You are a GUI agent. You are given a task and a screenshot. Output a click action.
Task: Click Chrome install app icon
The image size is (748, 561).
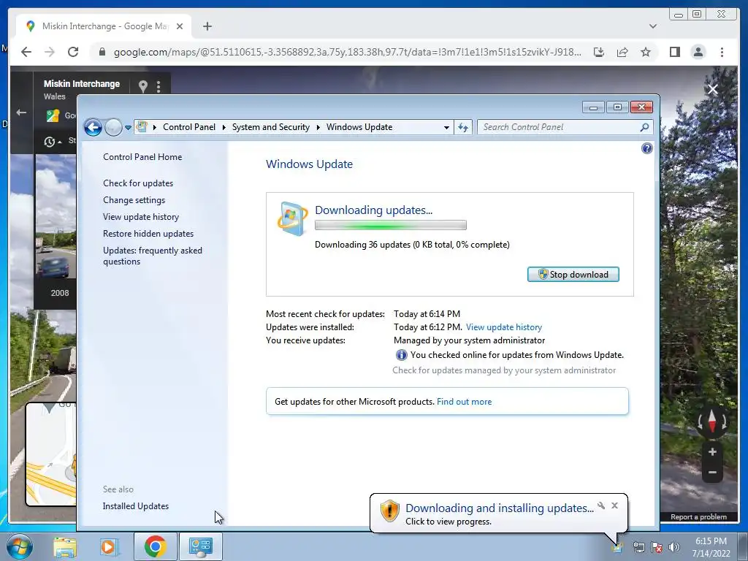click(599, 52)
